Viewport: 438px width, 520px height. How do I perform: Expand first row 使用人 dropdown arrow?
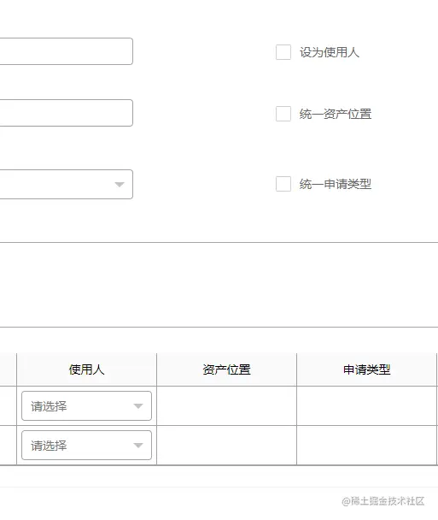coord(138,406)
